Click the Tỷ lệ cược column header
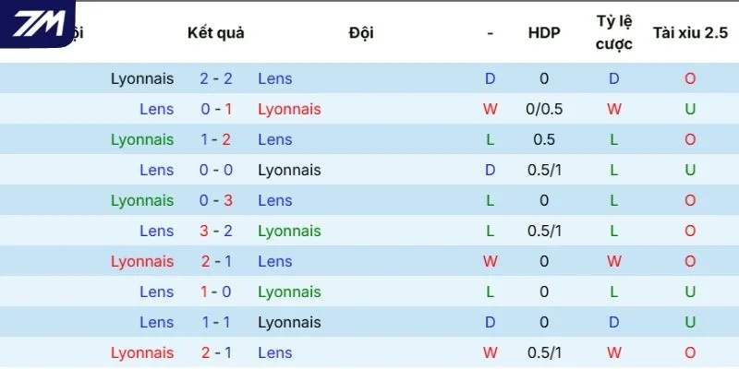Viewport: 739px width, 369px height. (613, 32)
